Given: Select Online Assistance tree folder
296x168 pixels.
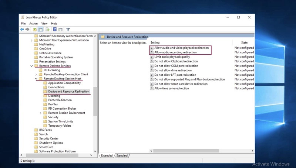Looking at the screenshot, I should [50, 53].
